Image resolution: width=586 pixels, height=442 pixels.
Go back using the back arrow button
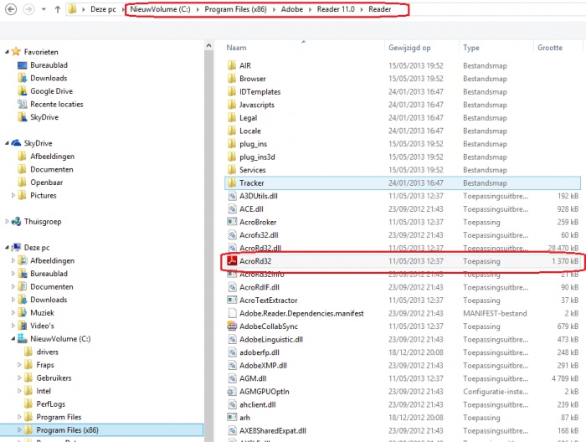click(x=11, y=9)
